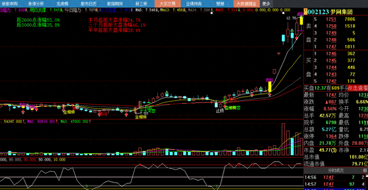Click the 金蜘蛛 signal label at the 7.03 low
This screenshot has height=190, width=368.
pyautogui.click(x=141, y=117)
